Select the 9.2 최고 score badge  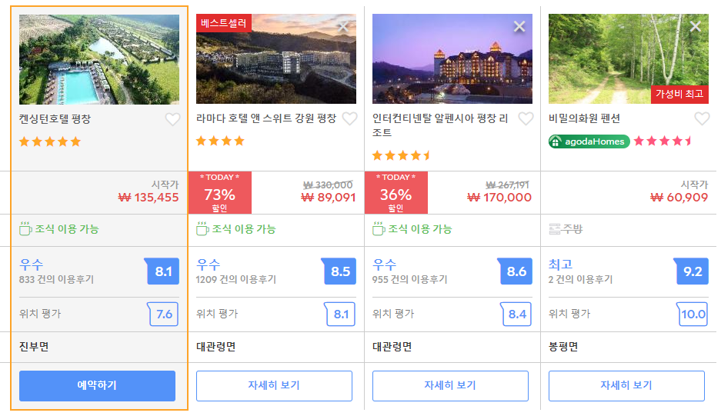692,271
